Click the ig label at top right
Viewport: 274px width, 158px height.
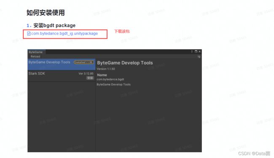pos(199,56)
